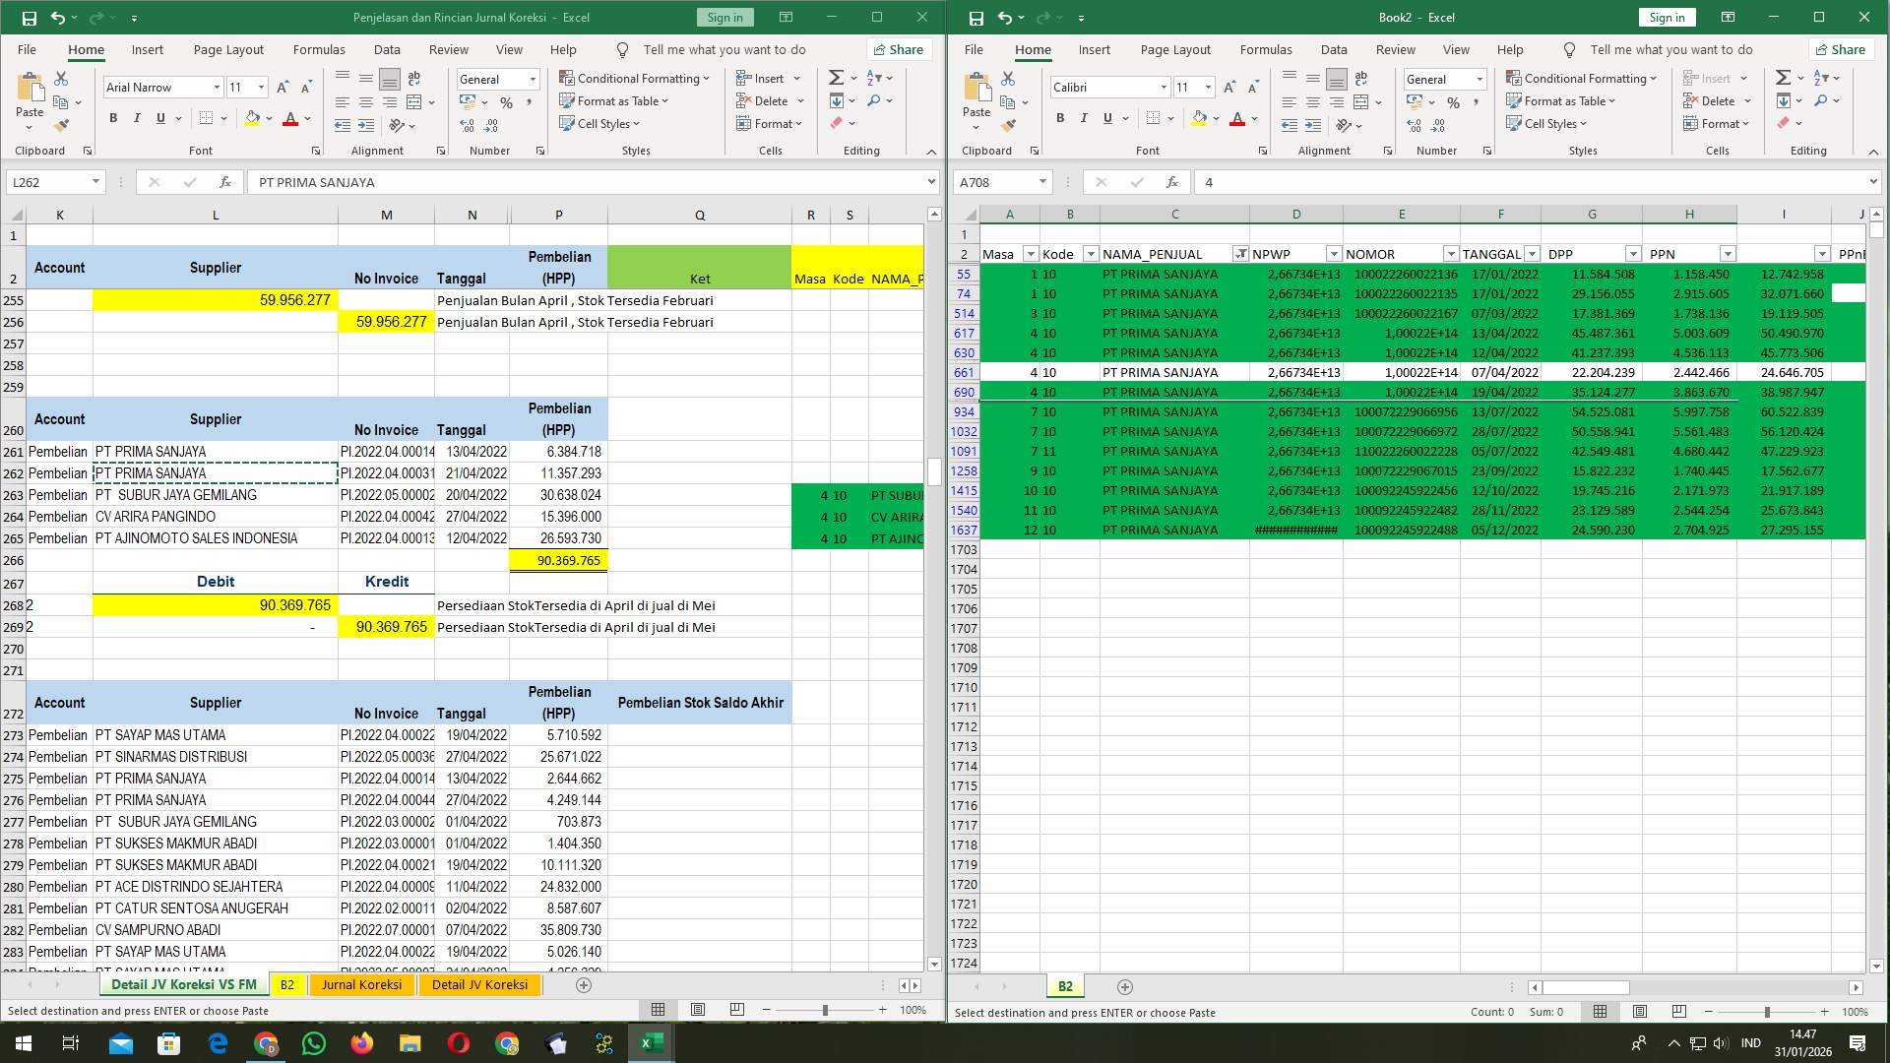1890x1063 pixels.
Task: Open Conditional Formatting options
Action: 635,78
